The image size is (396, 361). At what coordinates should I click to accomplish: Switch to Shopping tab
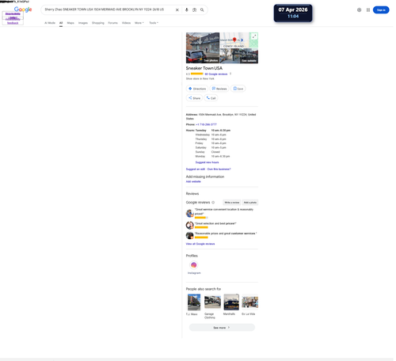click(x=98, y=23)
